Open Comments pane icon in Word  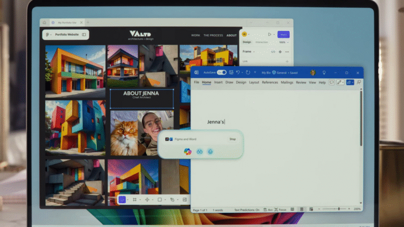point(331,82)
